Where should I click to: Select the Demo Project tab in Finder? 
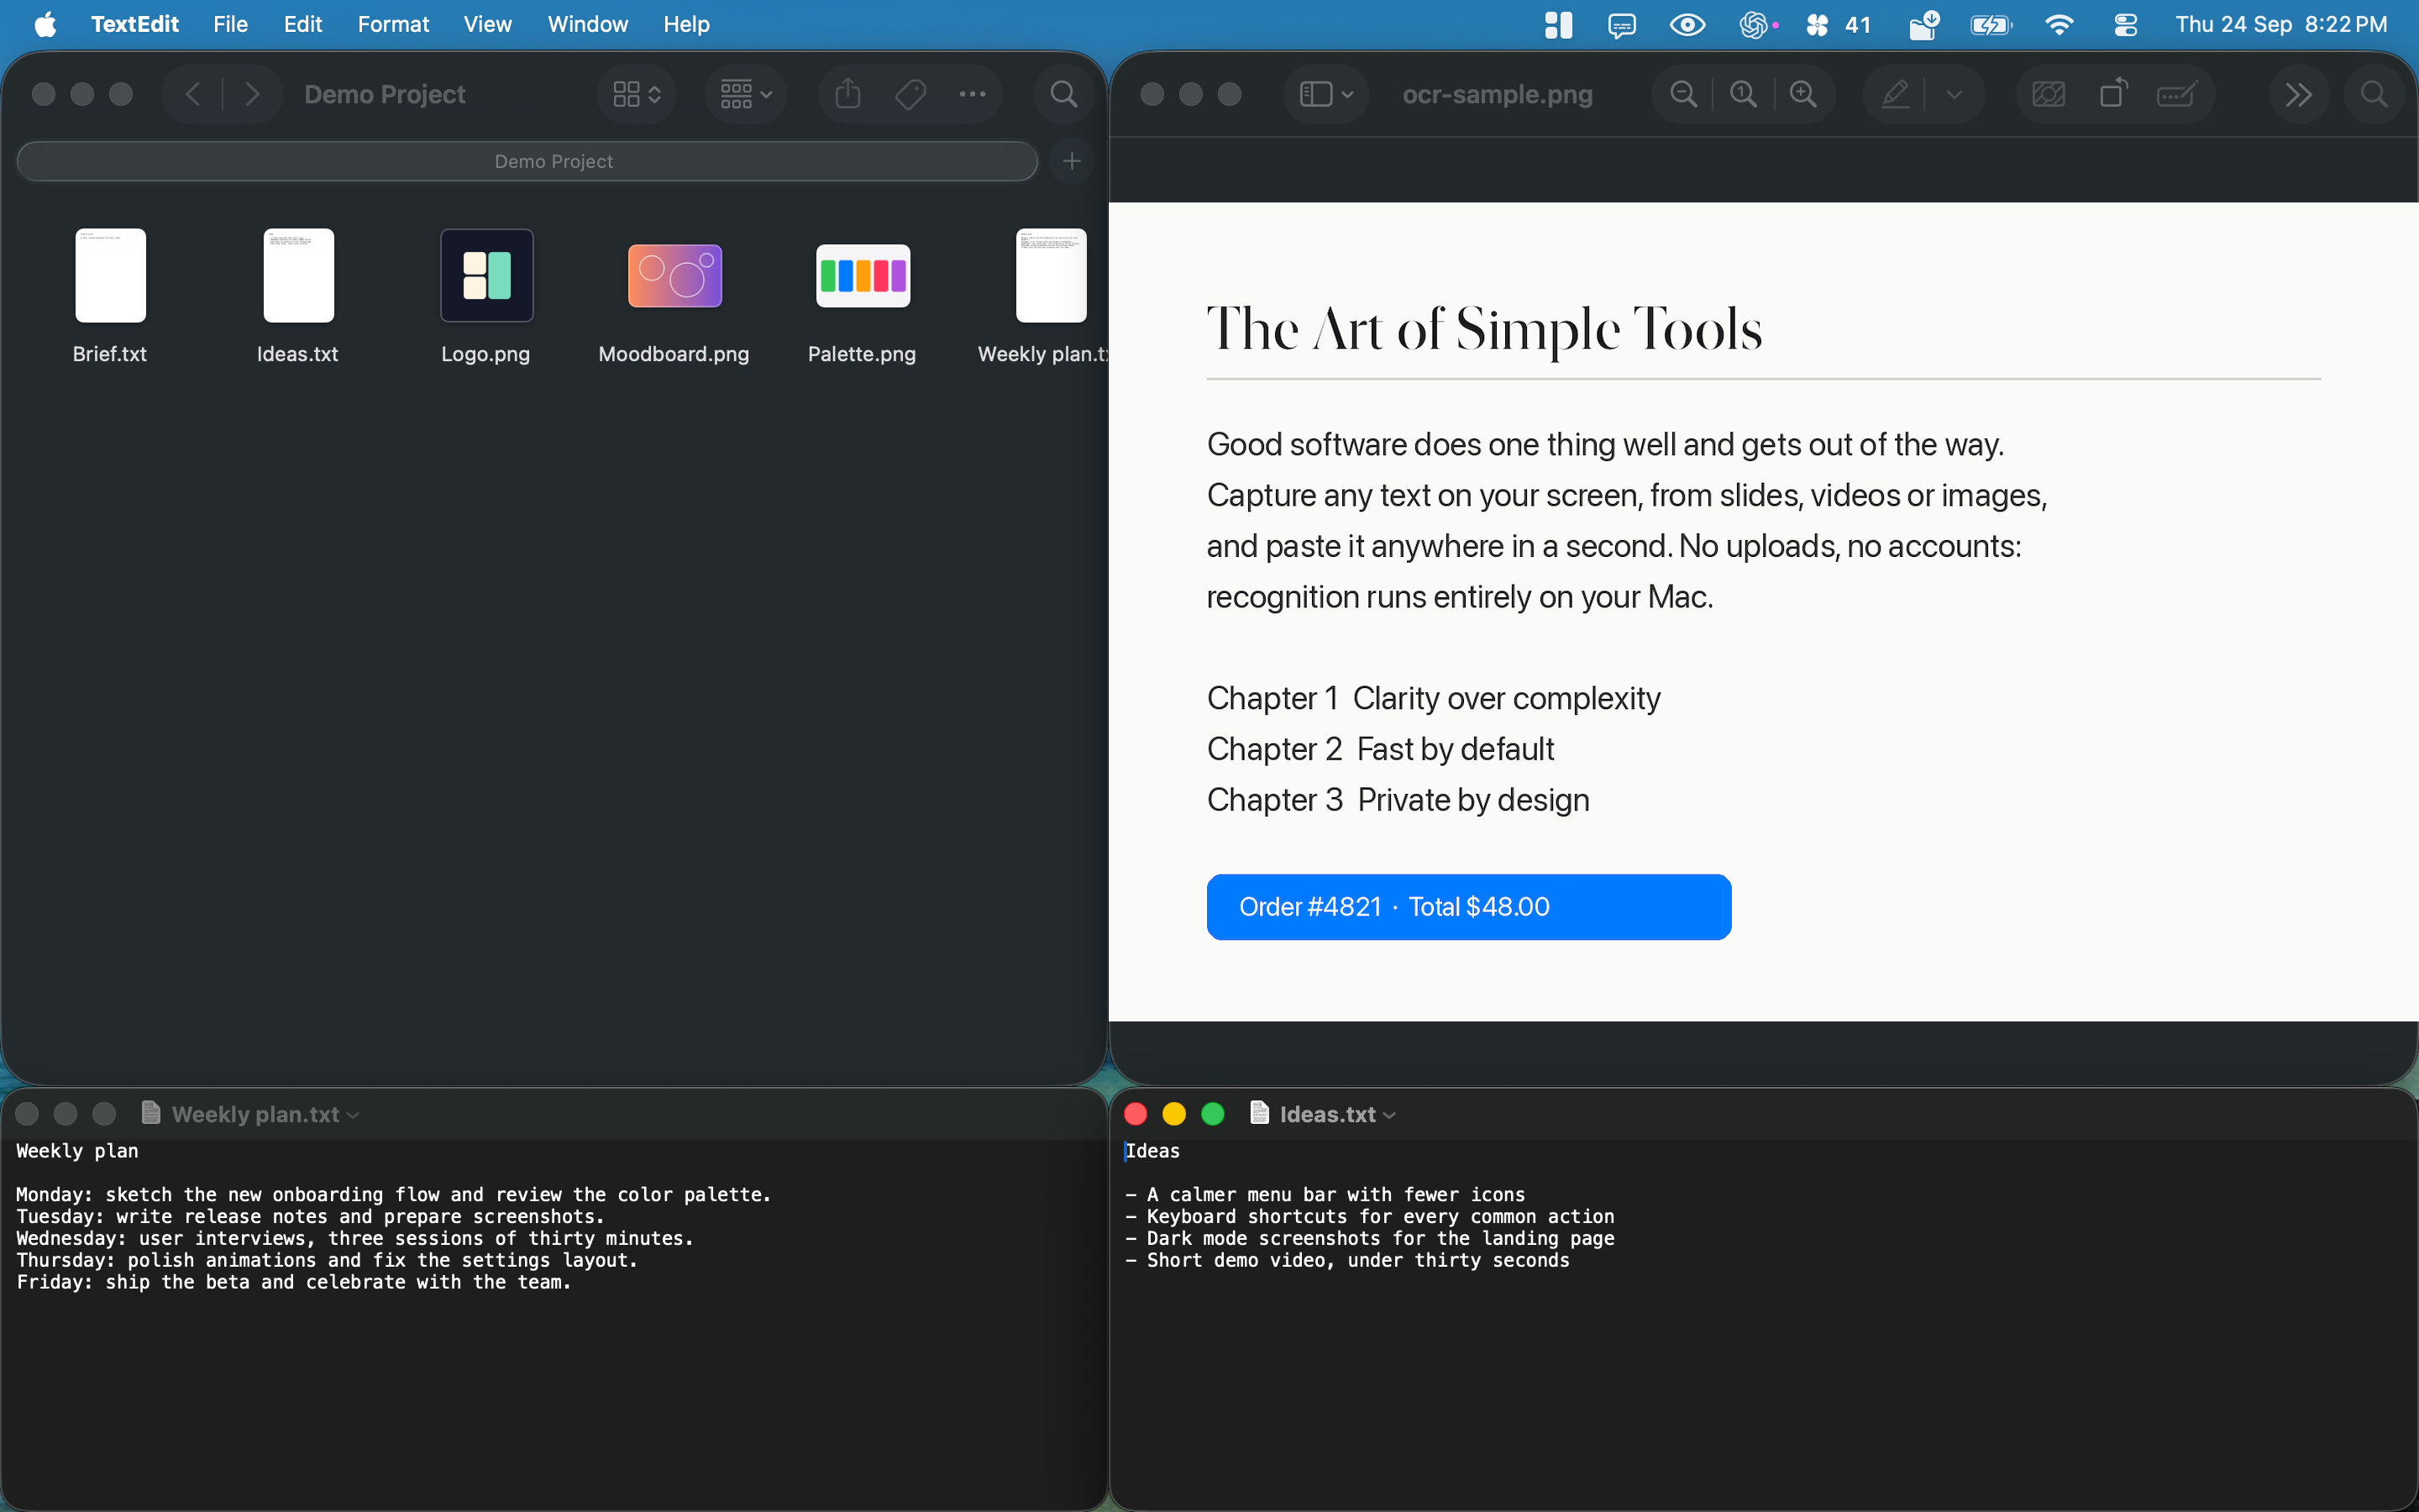point(527,161)
